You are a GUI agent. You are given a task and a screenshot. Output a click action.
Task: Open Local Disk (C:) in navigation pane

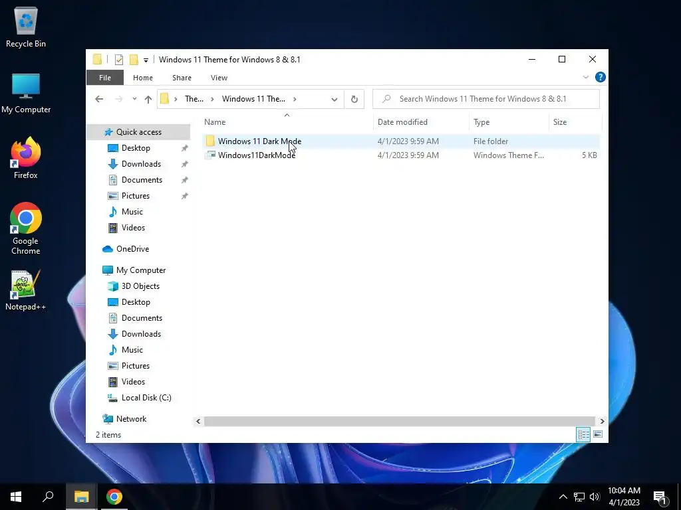tap(146, 398)
